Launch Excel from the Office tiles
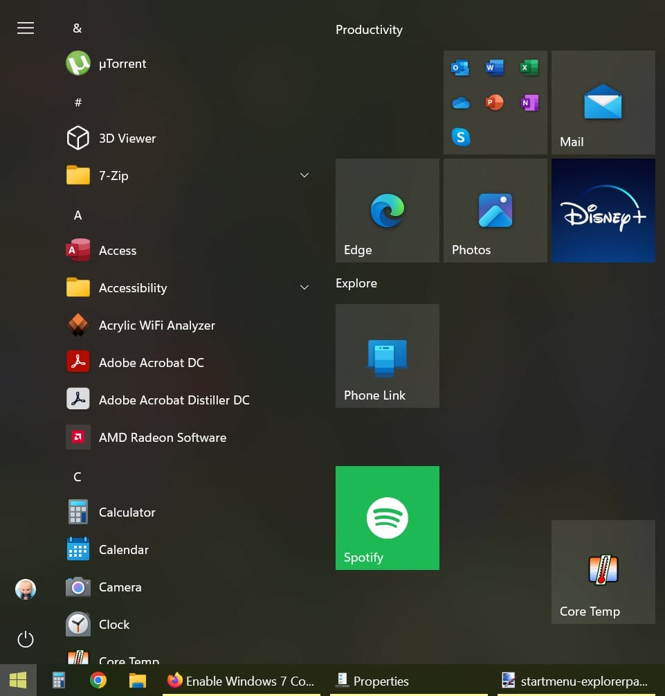 (529, 67)
